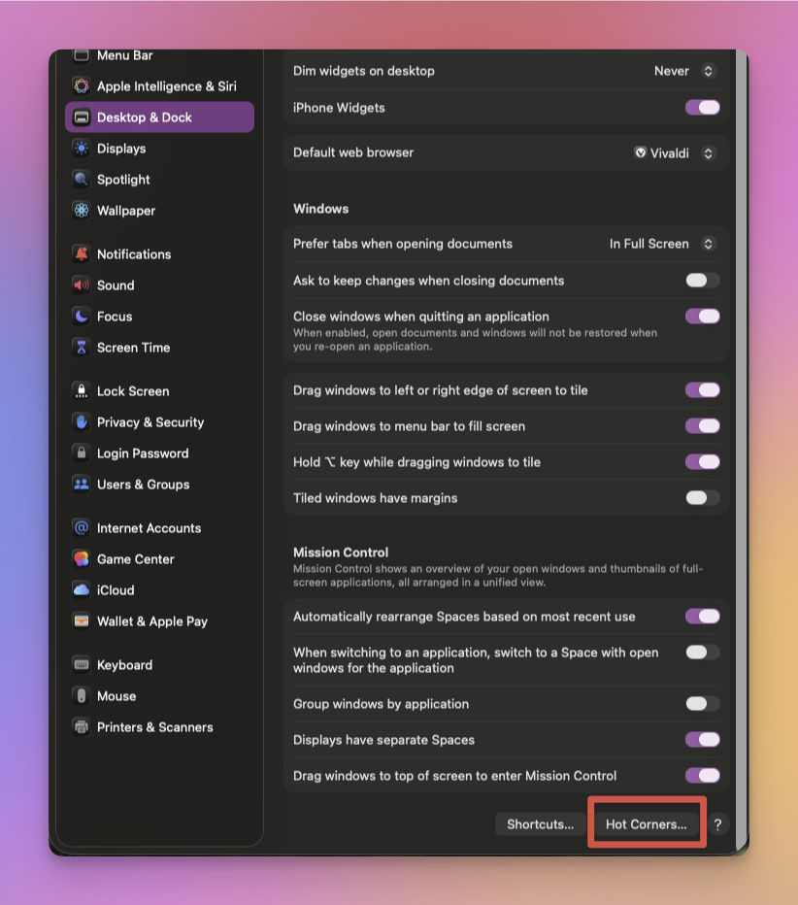Click the iCloud cloud icon
798x905 pixels.
(82, 590)
